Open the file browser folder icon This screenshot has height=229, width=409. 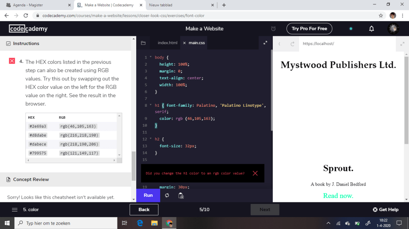tap(143, 43)
